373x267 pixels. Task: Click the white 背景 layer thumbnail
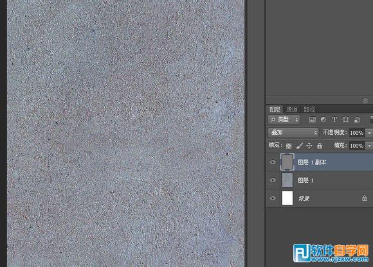[x=287, y=198]
